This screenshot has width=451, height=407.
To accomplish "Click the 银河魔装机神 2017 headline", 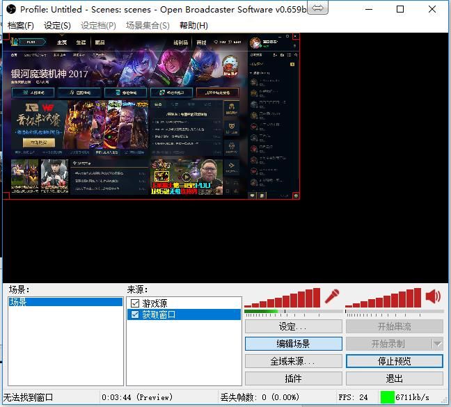I will coord(49,74).
